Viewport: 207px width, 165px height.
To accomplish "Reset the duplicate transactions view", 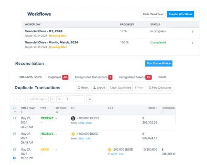I will tap(83, 87).
